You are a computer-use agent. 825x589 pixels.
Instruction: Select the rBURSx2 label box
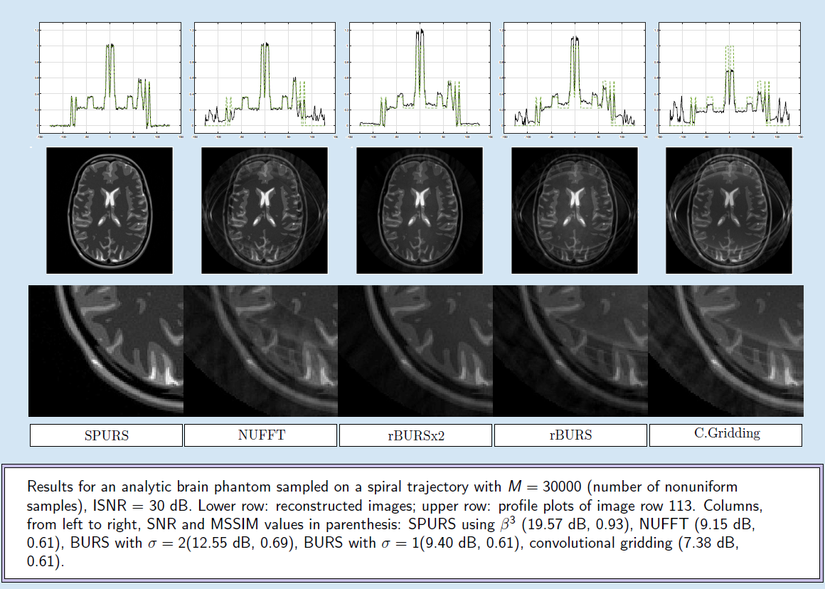pos(415,435)
